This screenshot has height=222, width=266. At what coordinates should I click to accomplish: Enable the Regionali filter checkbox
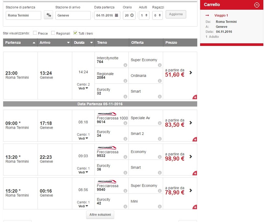pyautogui.click(x=53, y=33)
